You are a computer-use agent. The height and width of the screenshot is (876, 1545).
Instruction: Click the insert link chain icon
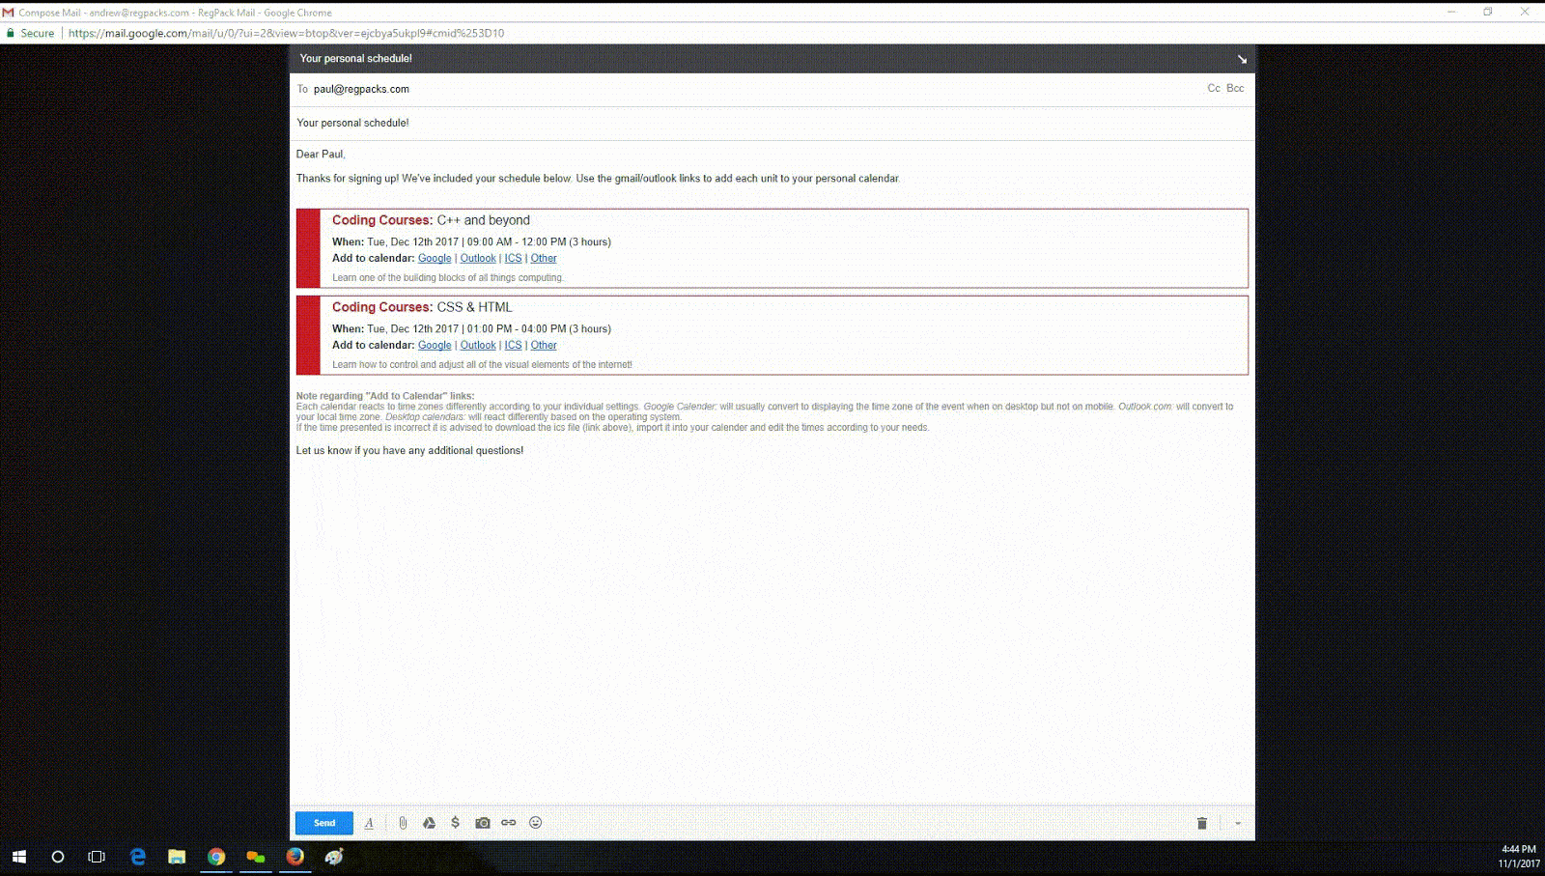point(509,823)
